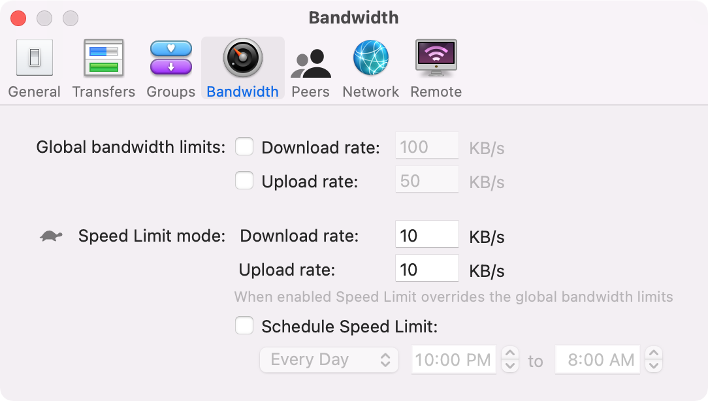Switch to the Network tab label

[371, 91]
